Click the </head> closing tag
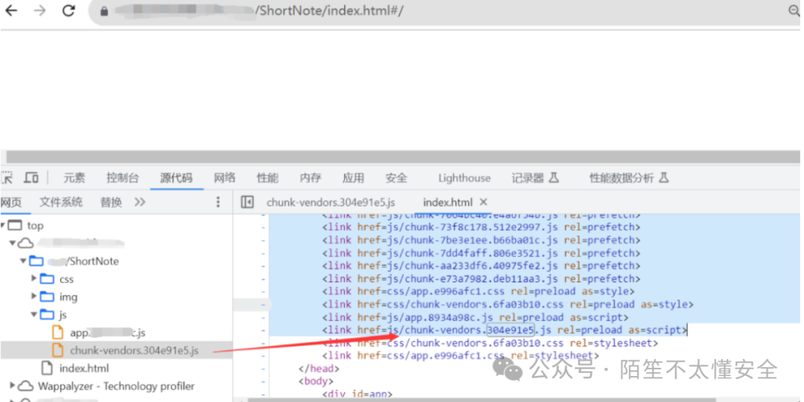 pyautogui.click(x=319, y=369)
